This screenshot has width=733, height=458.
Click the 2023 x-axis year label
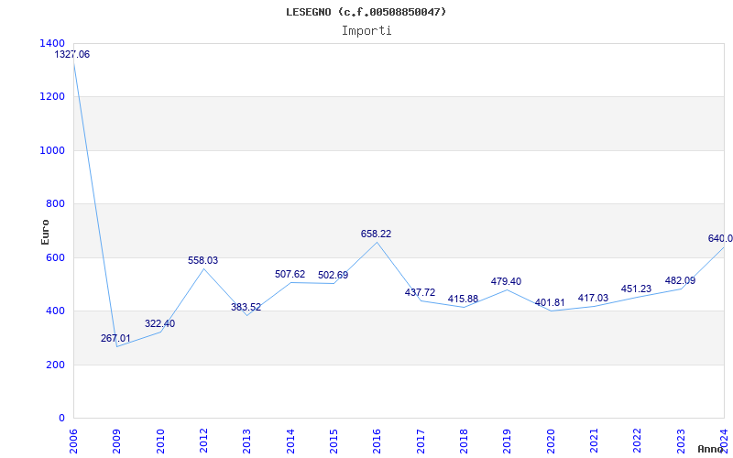(x=681, y=442)
